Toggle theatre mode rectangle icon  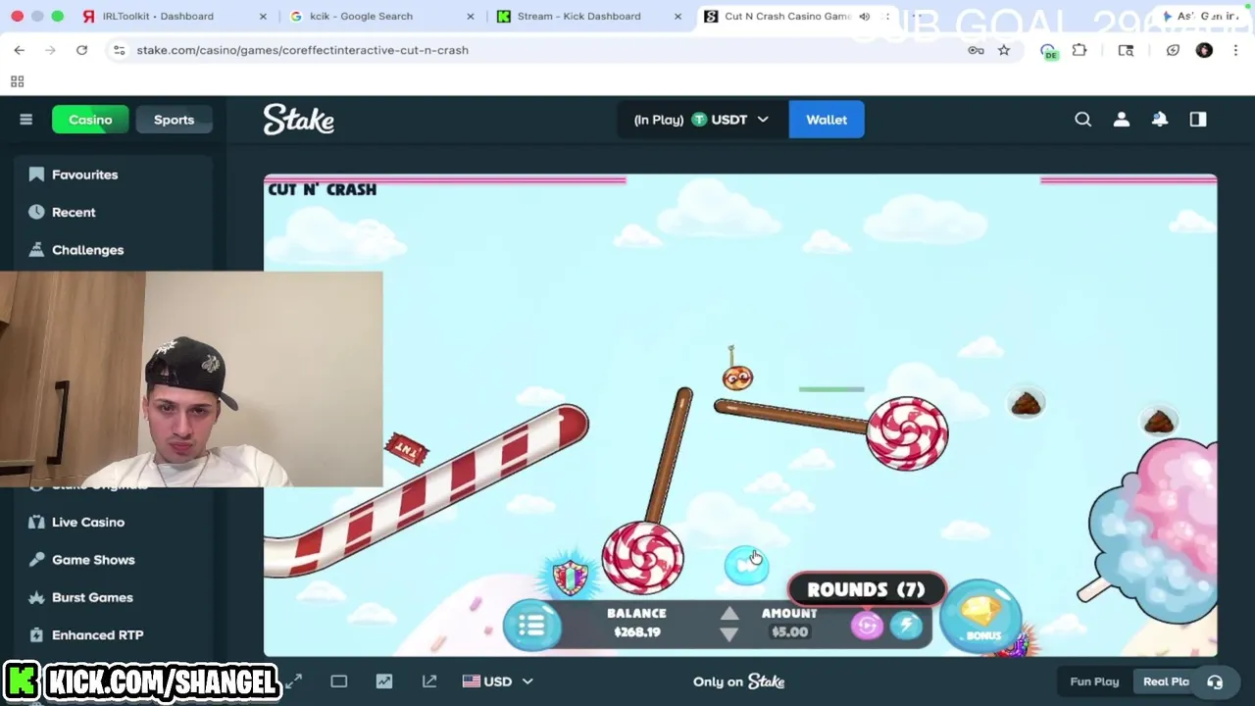(x=339, y=681)
